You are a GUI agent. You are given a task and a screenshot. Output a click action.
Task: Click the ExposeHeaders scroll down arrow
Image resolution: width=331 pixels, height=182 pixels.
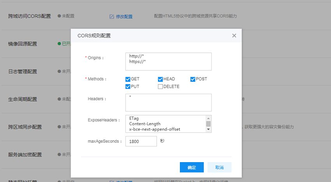pyautogui.click(x=208, y=129)
